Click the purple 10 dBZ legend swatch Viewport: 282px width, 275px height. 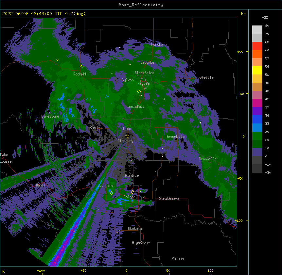pos(257,152)
